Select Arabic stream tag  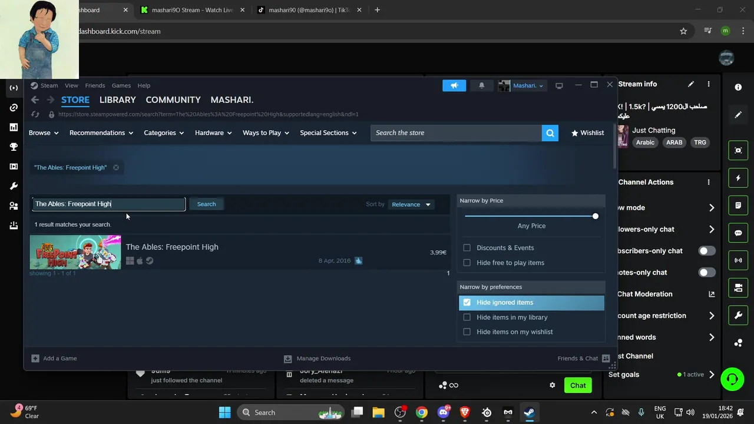tap(645, 143)
